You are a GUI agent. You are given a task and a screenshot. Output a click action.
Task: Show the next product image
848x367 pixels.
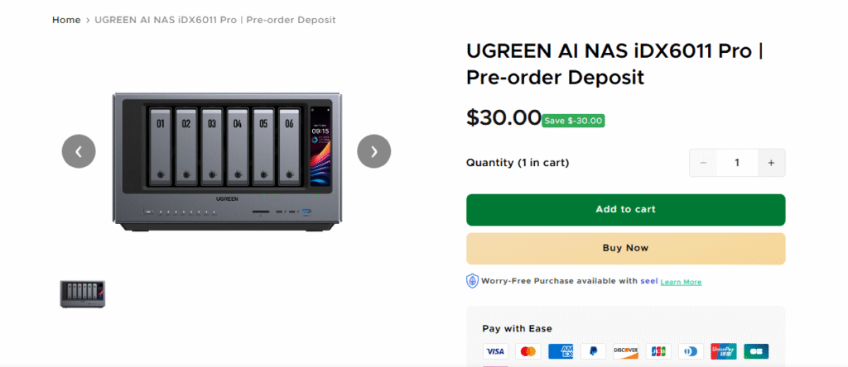click(373, 151)
